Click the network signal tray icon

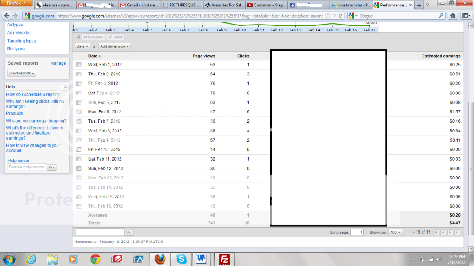pos(431,260)
